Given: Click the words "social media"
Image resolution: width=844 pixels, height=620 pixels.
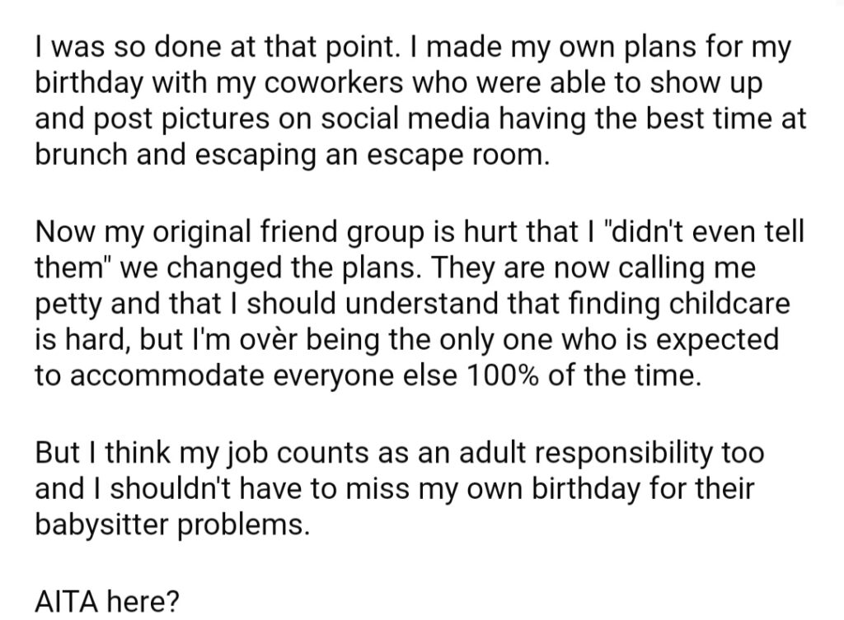Looking at the screenshot, I should [406, 119].
